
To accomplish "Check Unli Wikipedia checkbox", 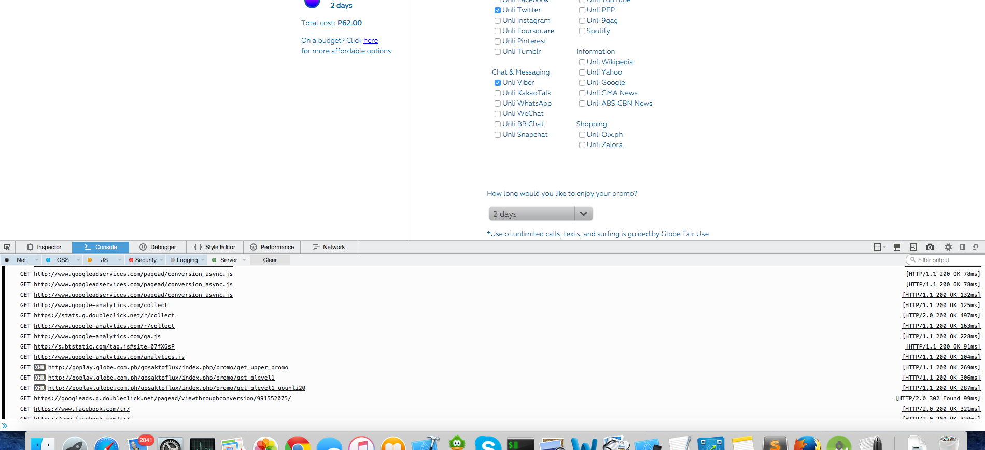I will click(582, 62).
